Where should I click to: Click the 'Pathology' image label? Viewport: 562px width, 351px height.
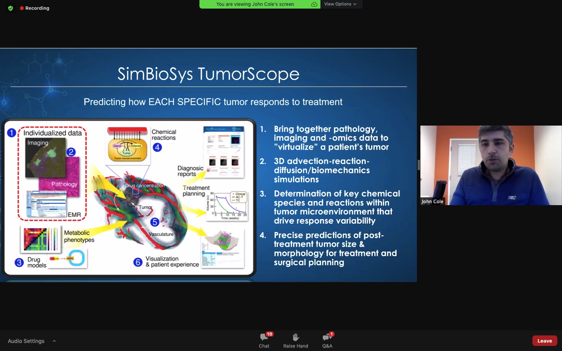[x=64, y=184]
